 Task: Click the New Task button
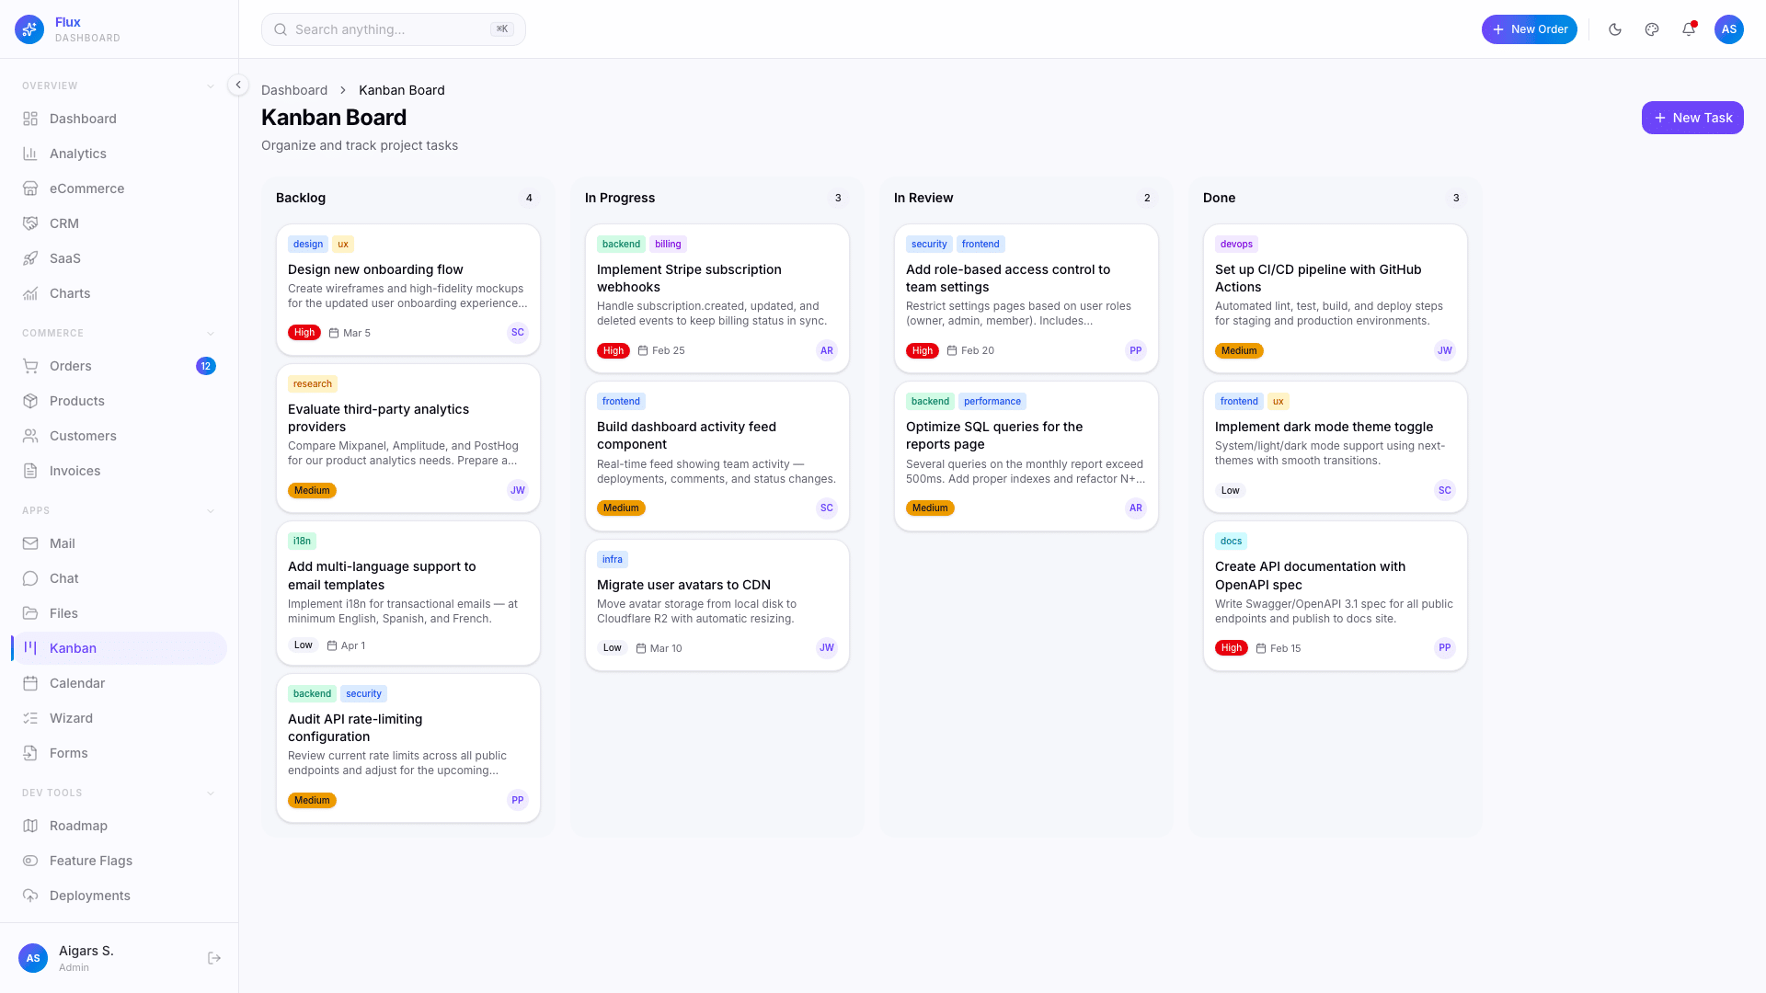1691,118
